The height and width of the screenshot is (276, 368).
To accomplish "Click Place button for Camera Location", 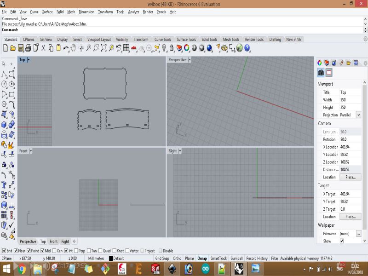I will [351, 177].
